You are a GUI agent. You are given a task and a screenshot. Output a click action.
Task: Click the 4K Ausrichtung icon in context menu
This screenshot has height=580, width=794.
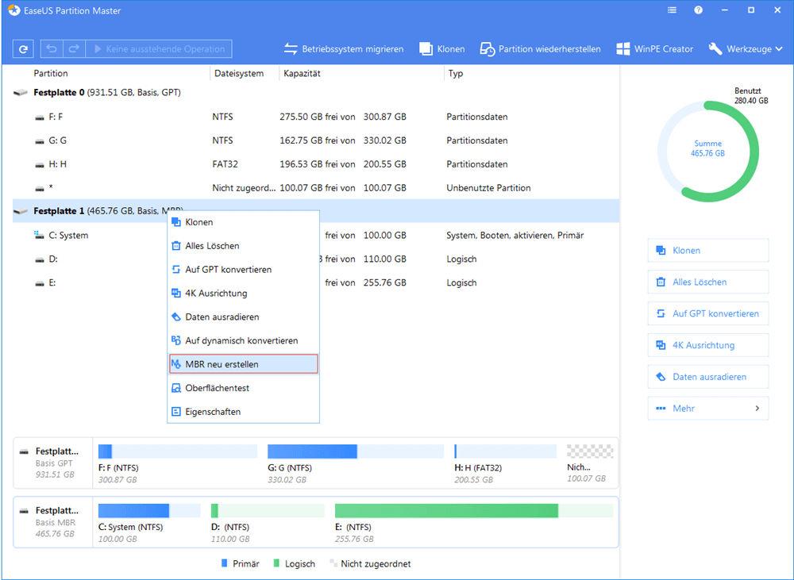176,293
